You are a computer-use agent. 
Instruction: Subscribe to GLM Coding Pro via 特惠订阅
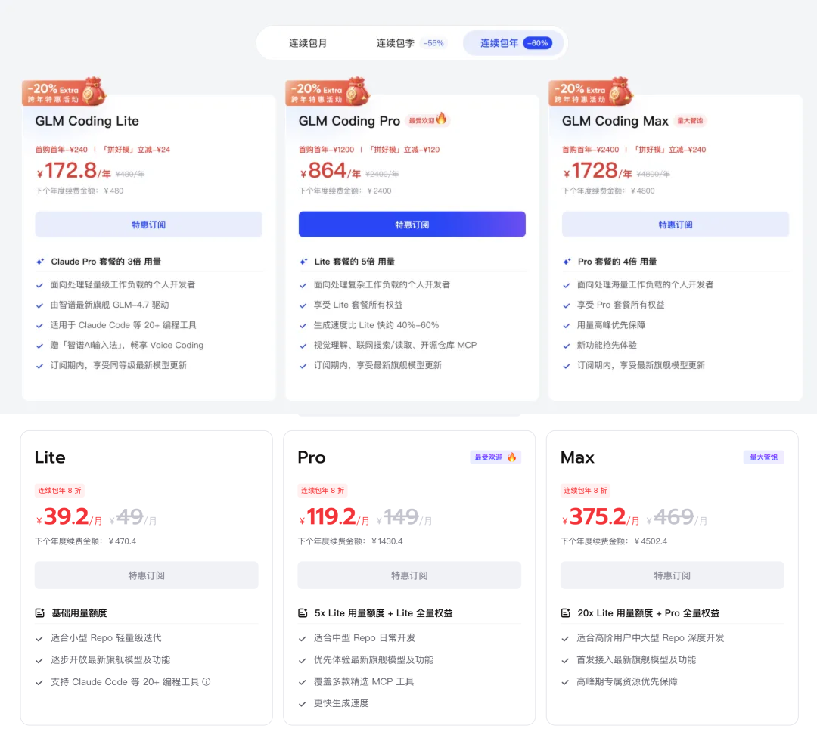[x=412, y=225]
